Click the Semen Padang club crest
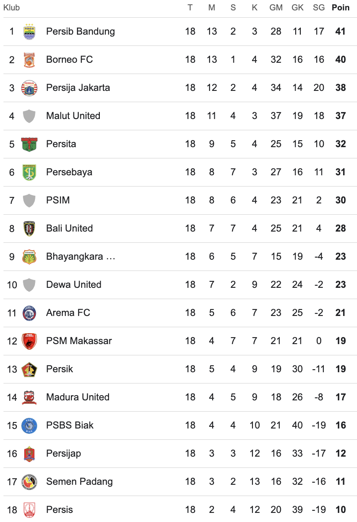The image size is (357, 522). pos(29,482)
